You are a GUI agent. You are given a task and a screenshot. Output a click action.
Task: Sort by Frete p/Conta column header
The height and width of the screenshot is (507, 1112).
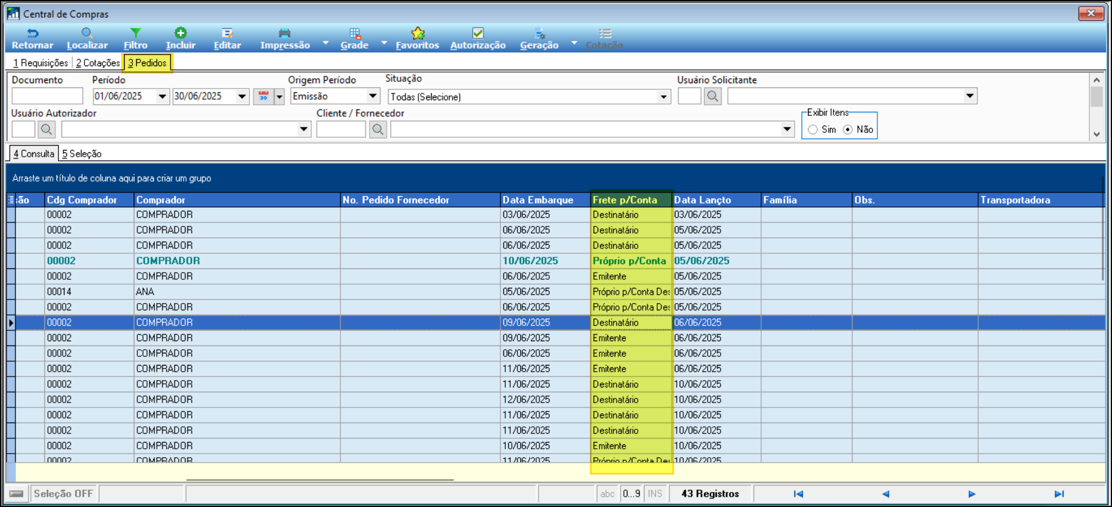[x=632, y=200]
